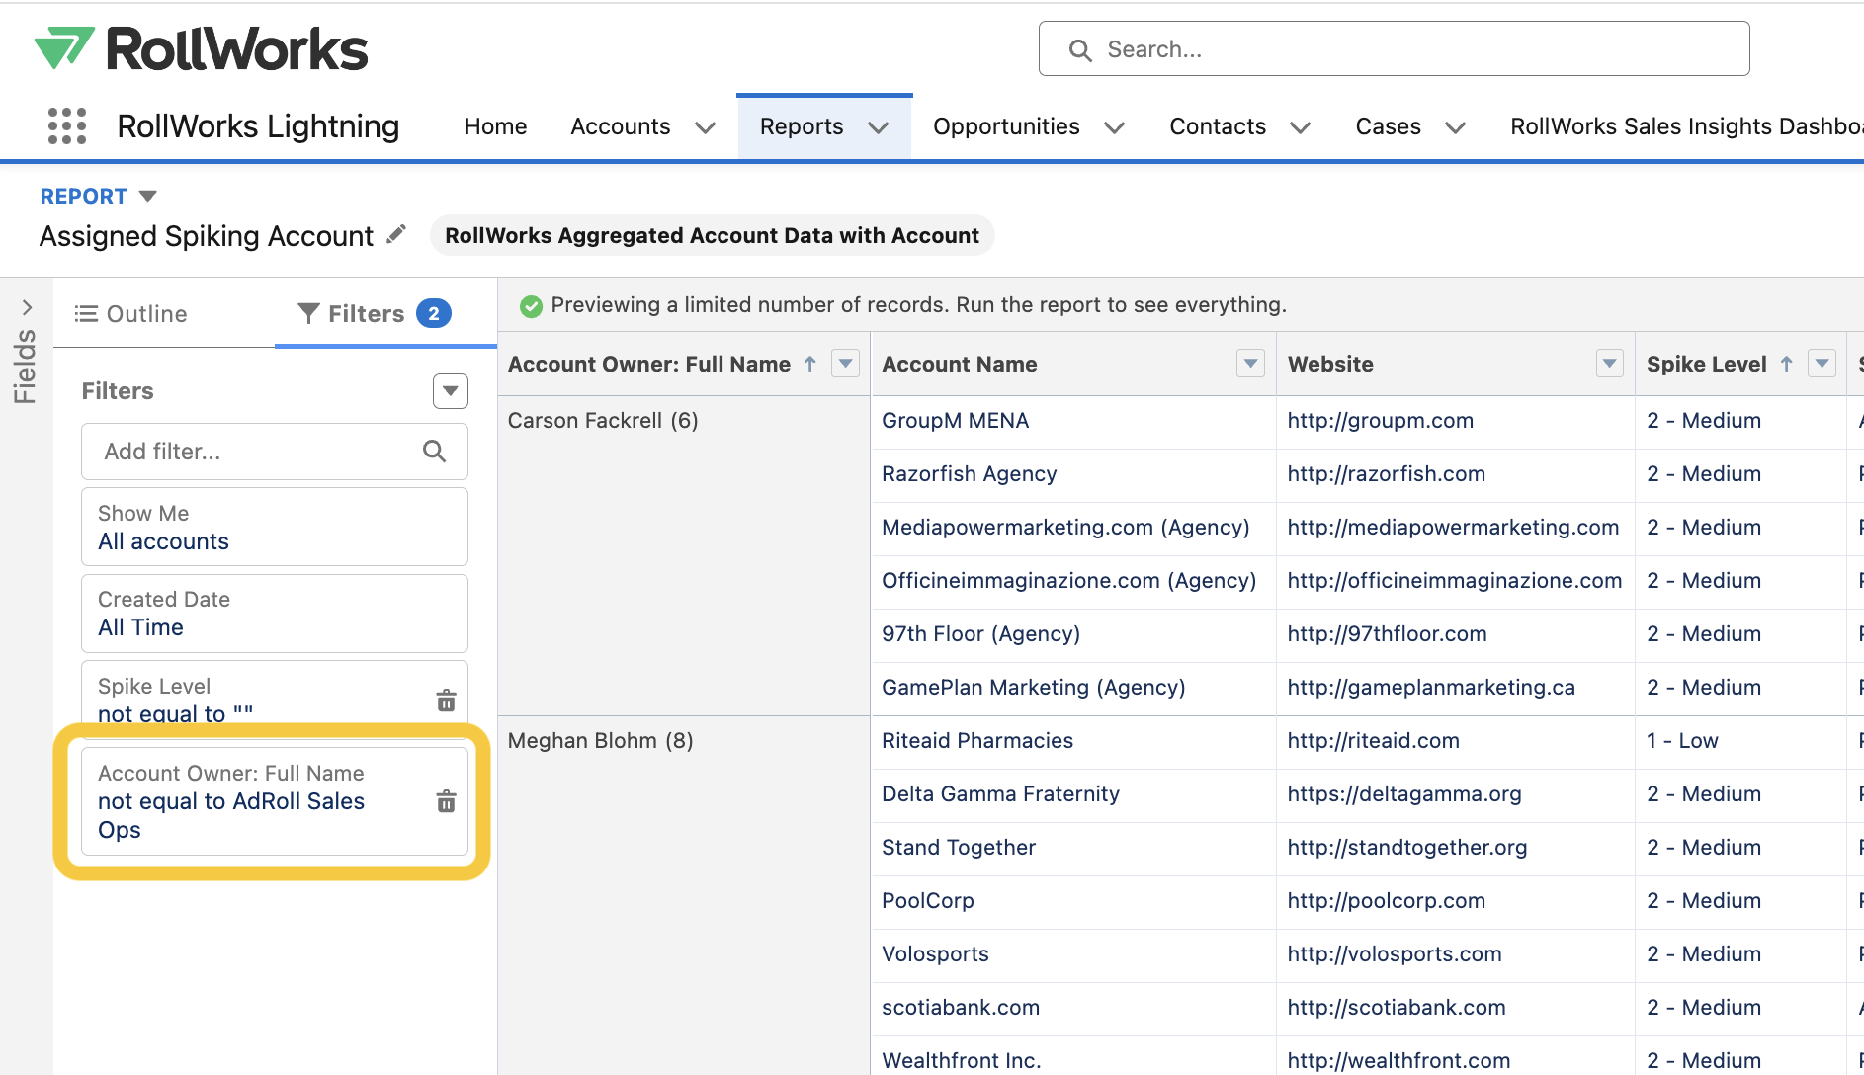
Task: Visit https://deltagamma.org website link
Action: (1403, 794)
